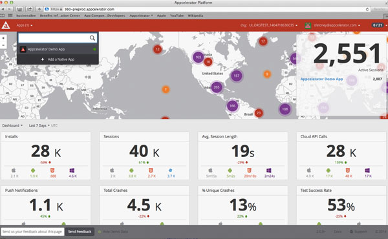The height and width of the screenshot is (239, 388).
Task: Click the Push Notifications 1.1 K value
Action: click(46, 205)
